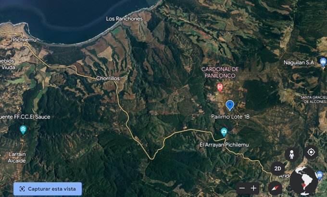Center the map on my location
Screen dimensions: 327x197
pos(311,152)
